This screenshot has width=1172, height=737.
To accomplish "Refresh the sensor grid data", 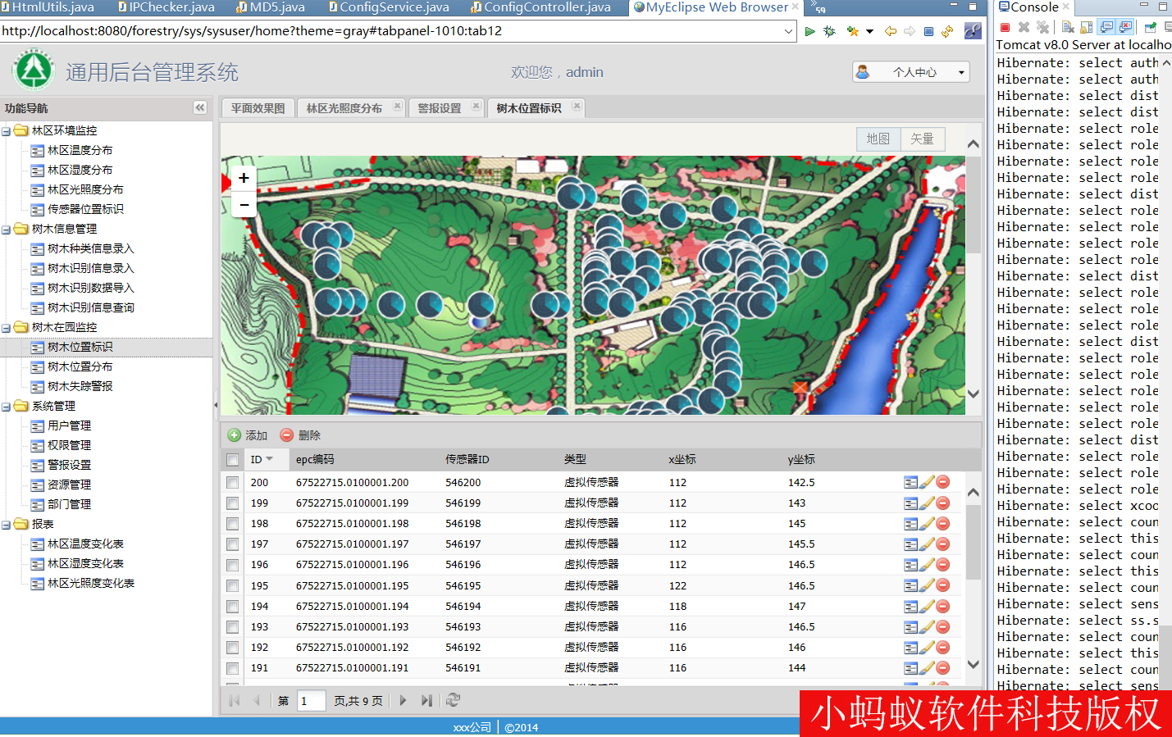I will 453,700.
